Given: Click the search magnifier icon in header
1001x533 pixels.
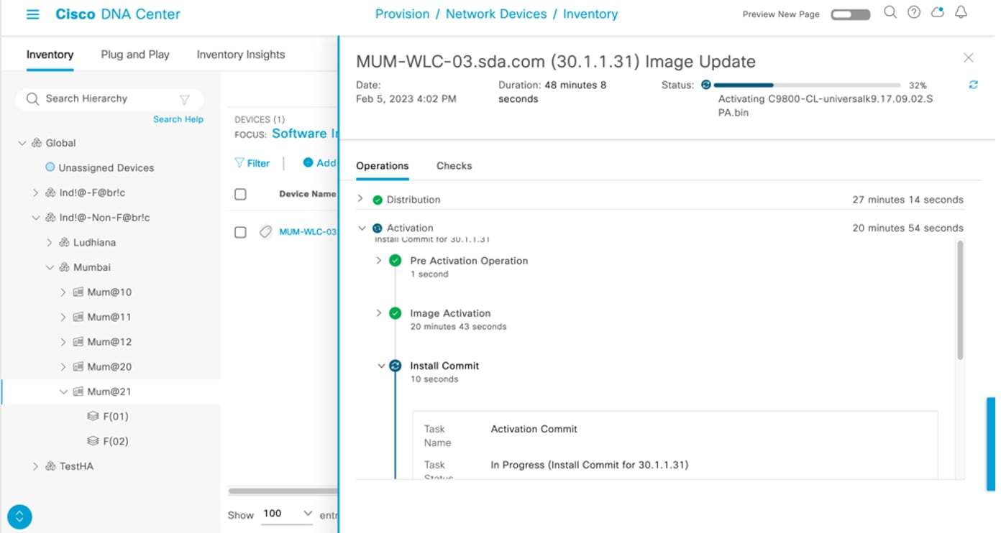Looking at the screenshot, I should (890, 13).
